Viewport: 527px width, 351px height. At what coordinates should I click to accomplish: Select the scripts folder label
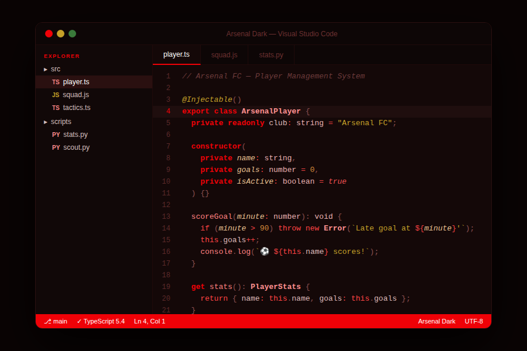click(x=61, y=122)
